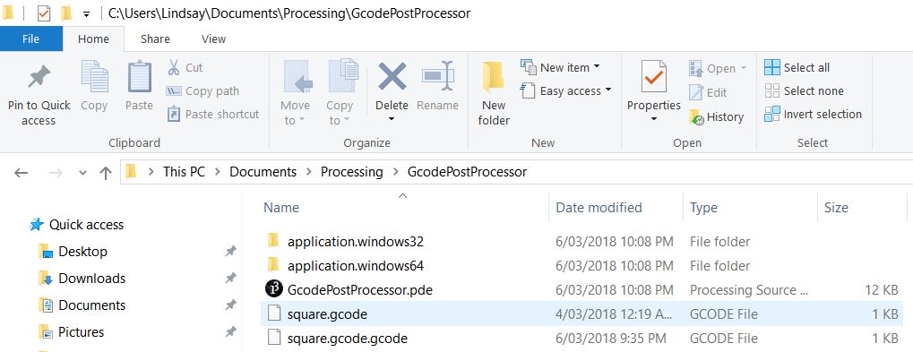The width and height of the screenshot is (913, 352).
Task: Open the File menu tab
Action: point(30,39)
